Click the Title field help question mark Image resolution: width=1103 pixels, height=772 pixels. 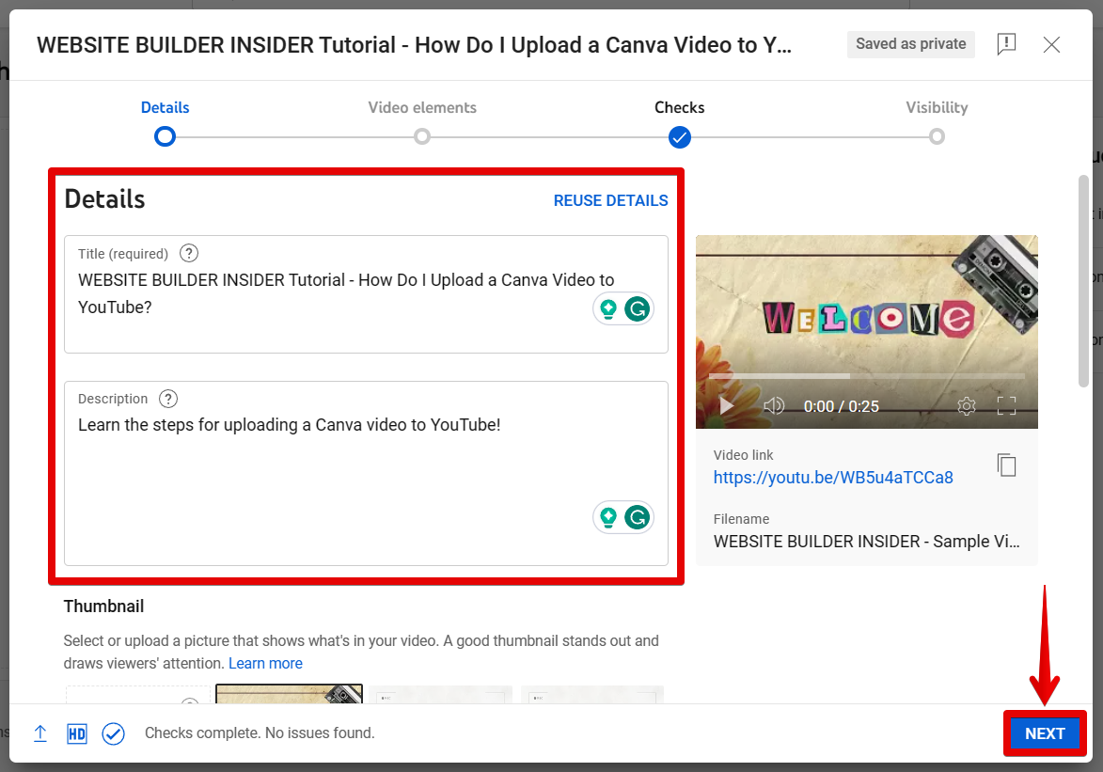point(189,253)
